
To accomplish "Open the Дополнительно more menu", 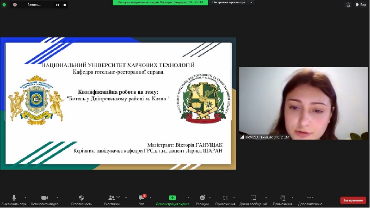I will [310, 200].
